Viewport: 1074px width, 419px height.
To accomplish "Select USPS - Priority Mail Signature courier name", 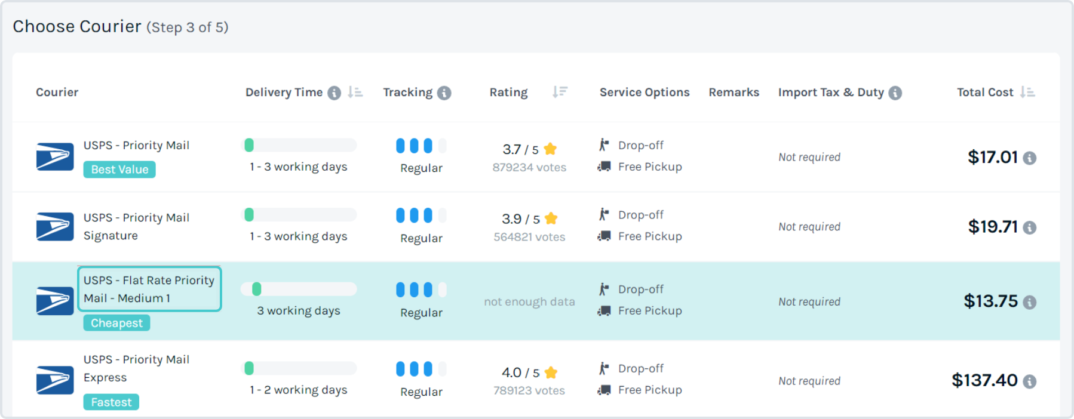I will tap(136, 227).
